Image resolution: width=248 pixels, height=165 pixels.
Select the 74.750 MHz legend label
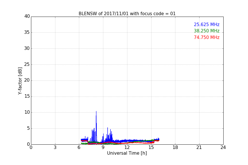click(207, 38)
